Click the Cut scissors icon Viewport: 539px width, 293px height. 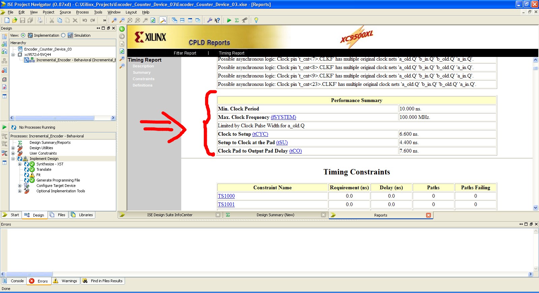tap(52, 20)
